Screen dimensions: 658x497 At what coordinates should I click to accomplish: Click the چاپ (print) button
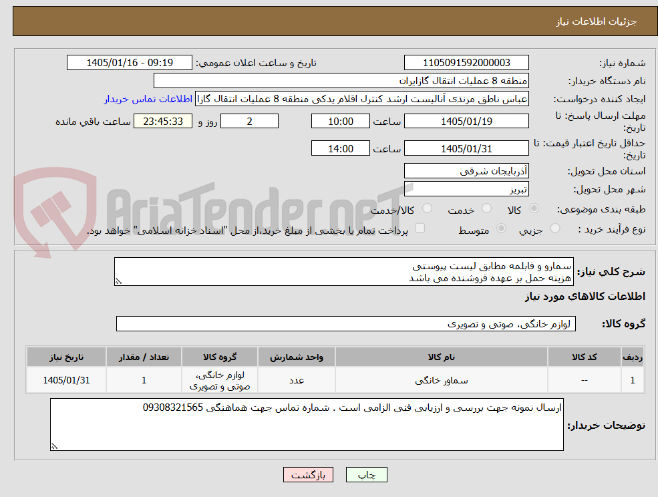[366, 475]
